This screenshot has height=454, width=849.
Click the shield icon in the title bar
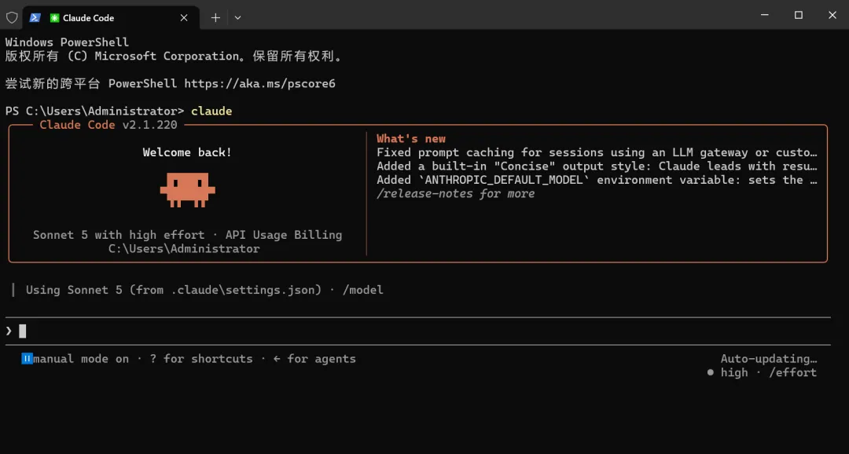[11, 17]
